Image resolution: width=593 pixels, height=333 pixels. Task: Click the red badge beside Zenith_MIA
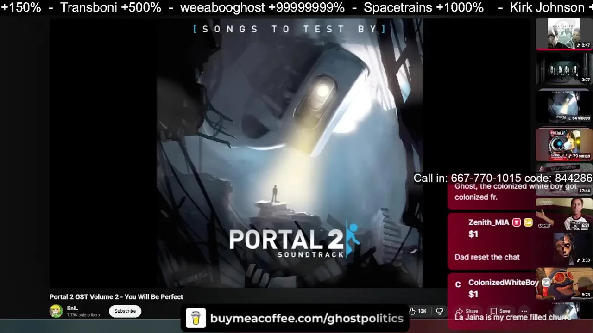(517, 222)
